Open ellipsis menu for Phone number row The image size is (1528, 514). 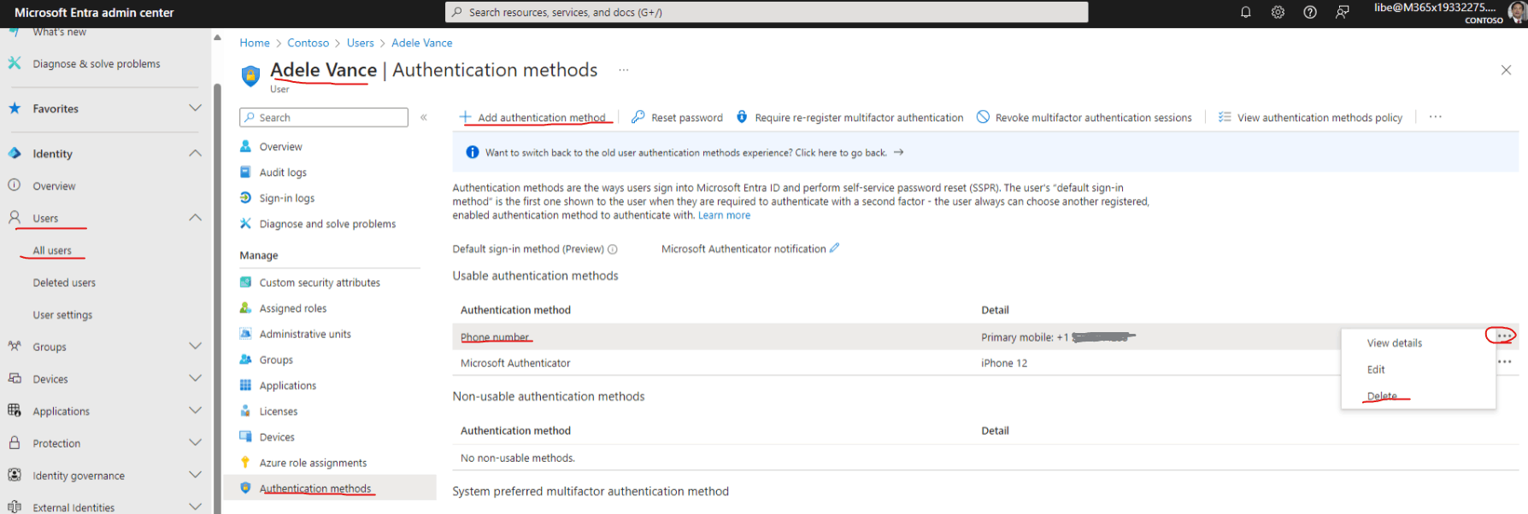(1503, 336)
